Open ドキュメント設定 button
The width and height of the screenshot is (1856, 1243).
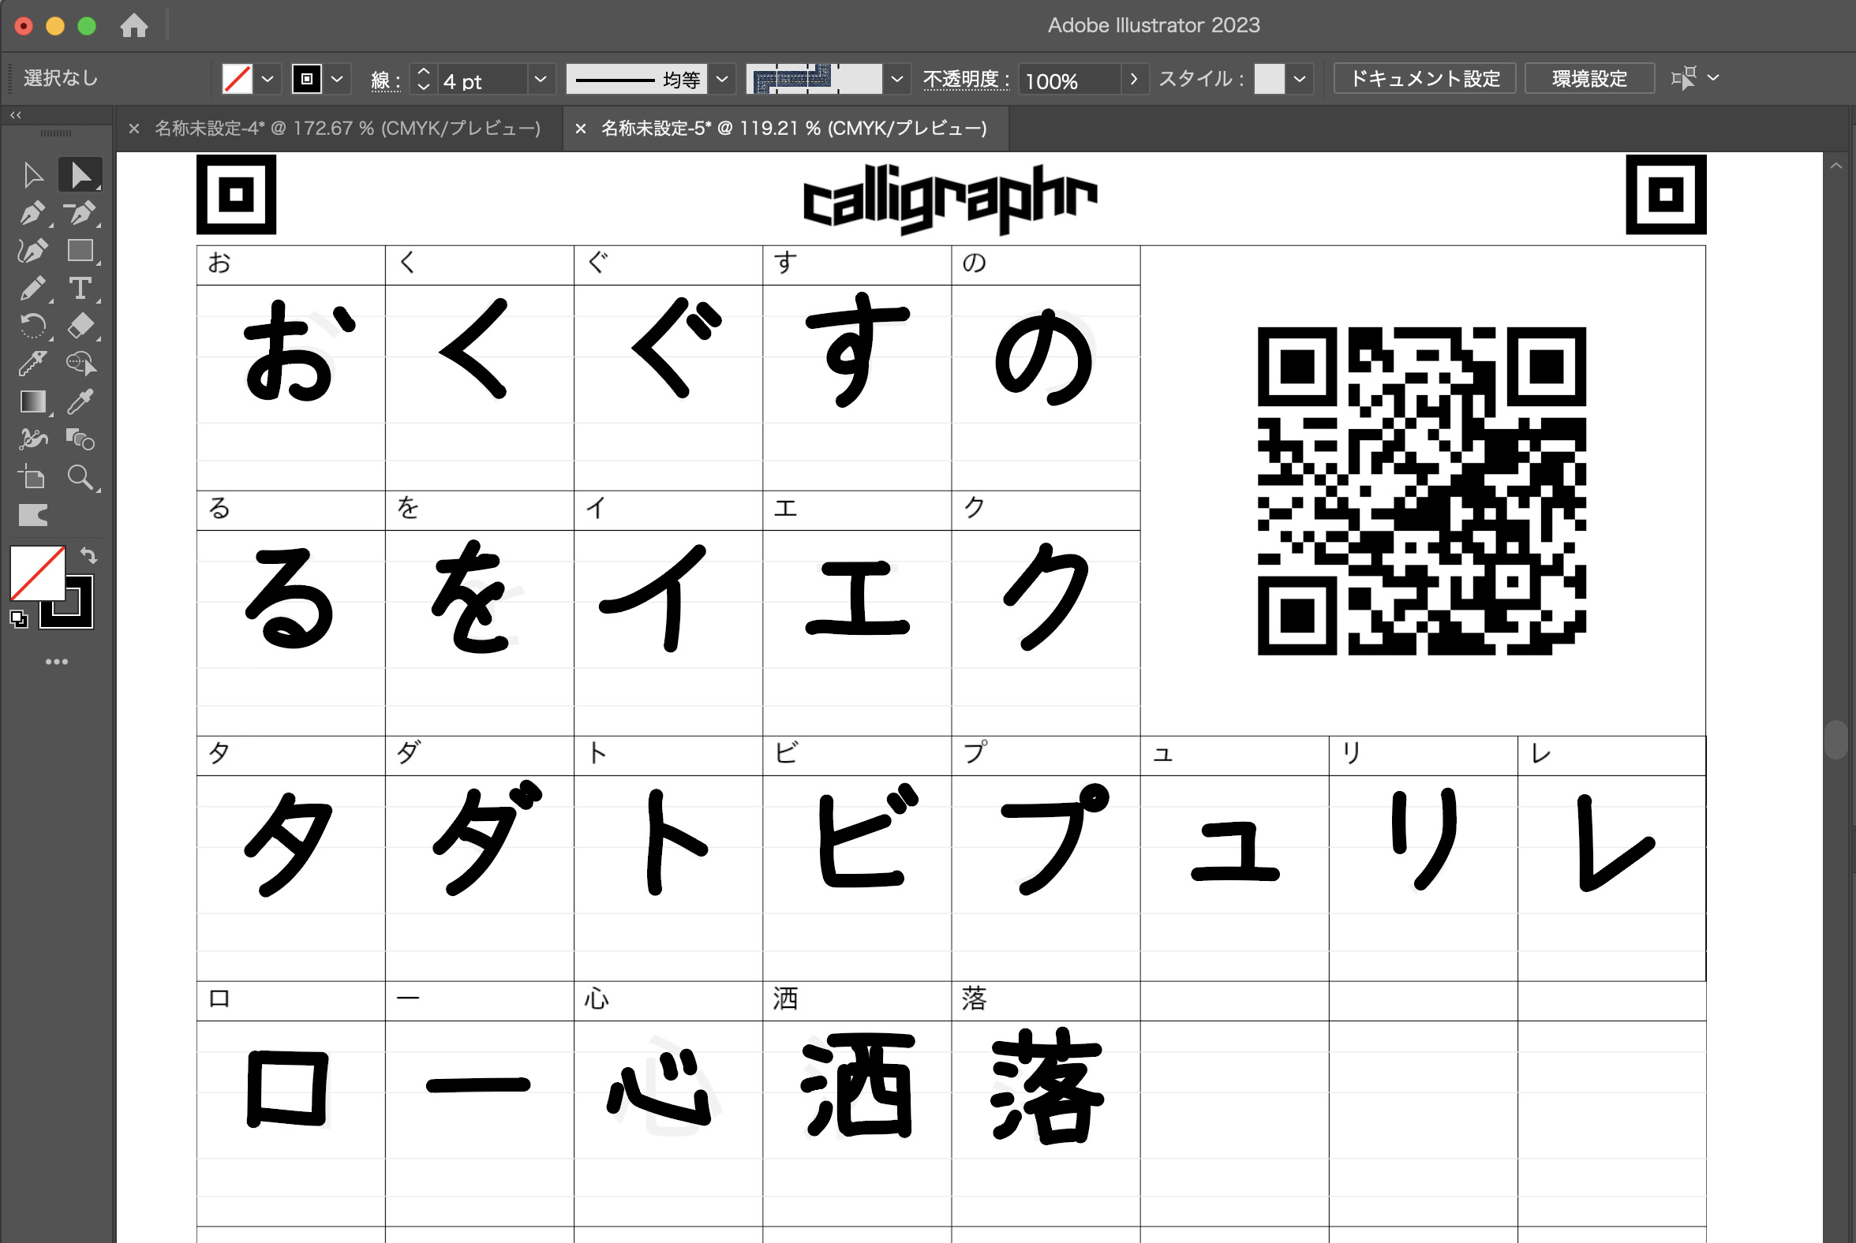tap(1424, 80)
